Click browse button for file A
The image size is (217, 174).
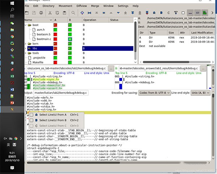coord(111,69)
